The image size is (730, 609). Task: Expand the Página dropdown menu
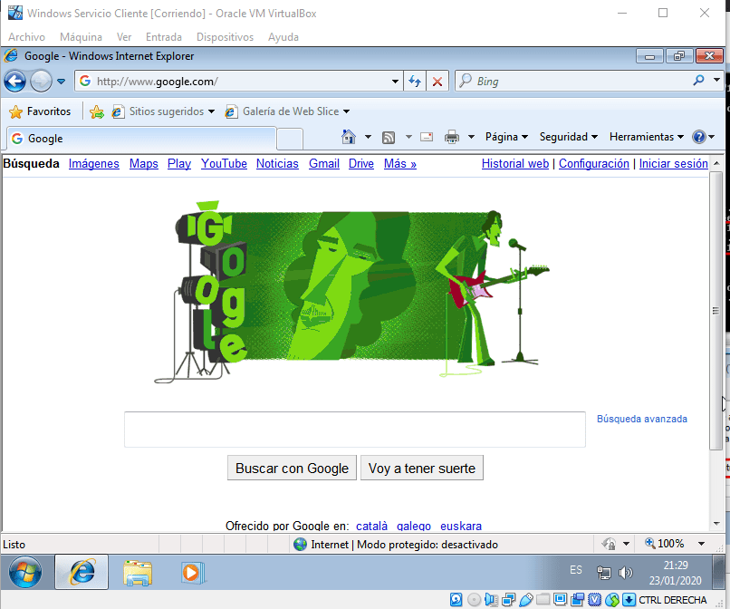pyautogui.click(x=506, y=137)
